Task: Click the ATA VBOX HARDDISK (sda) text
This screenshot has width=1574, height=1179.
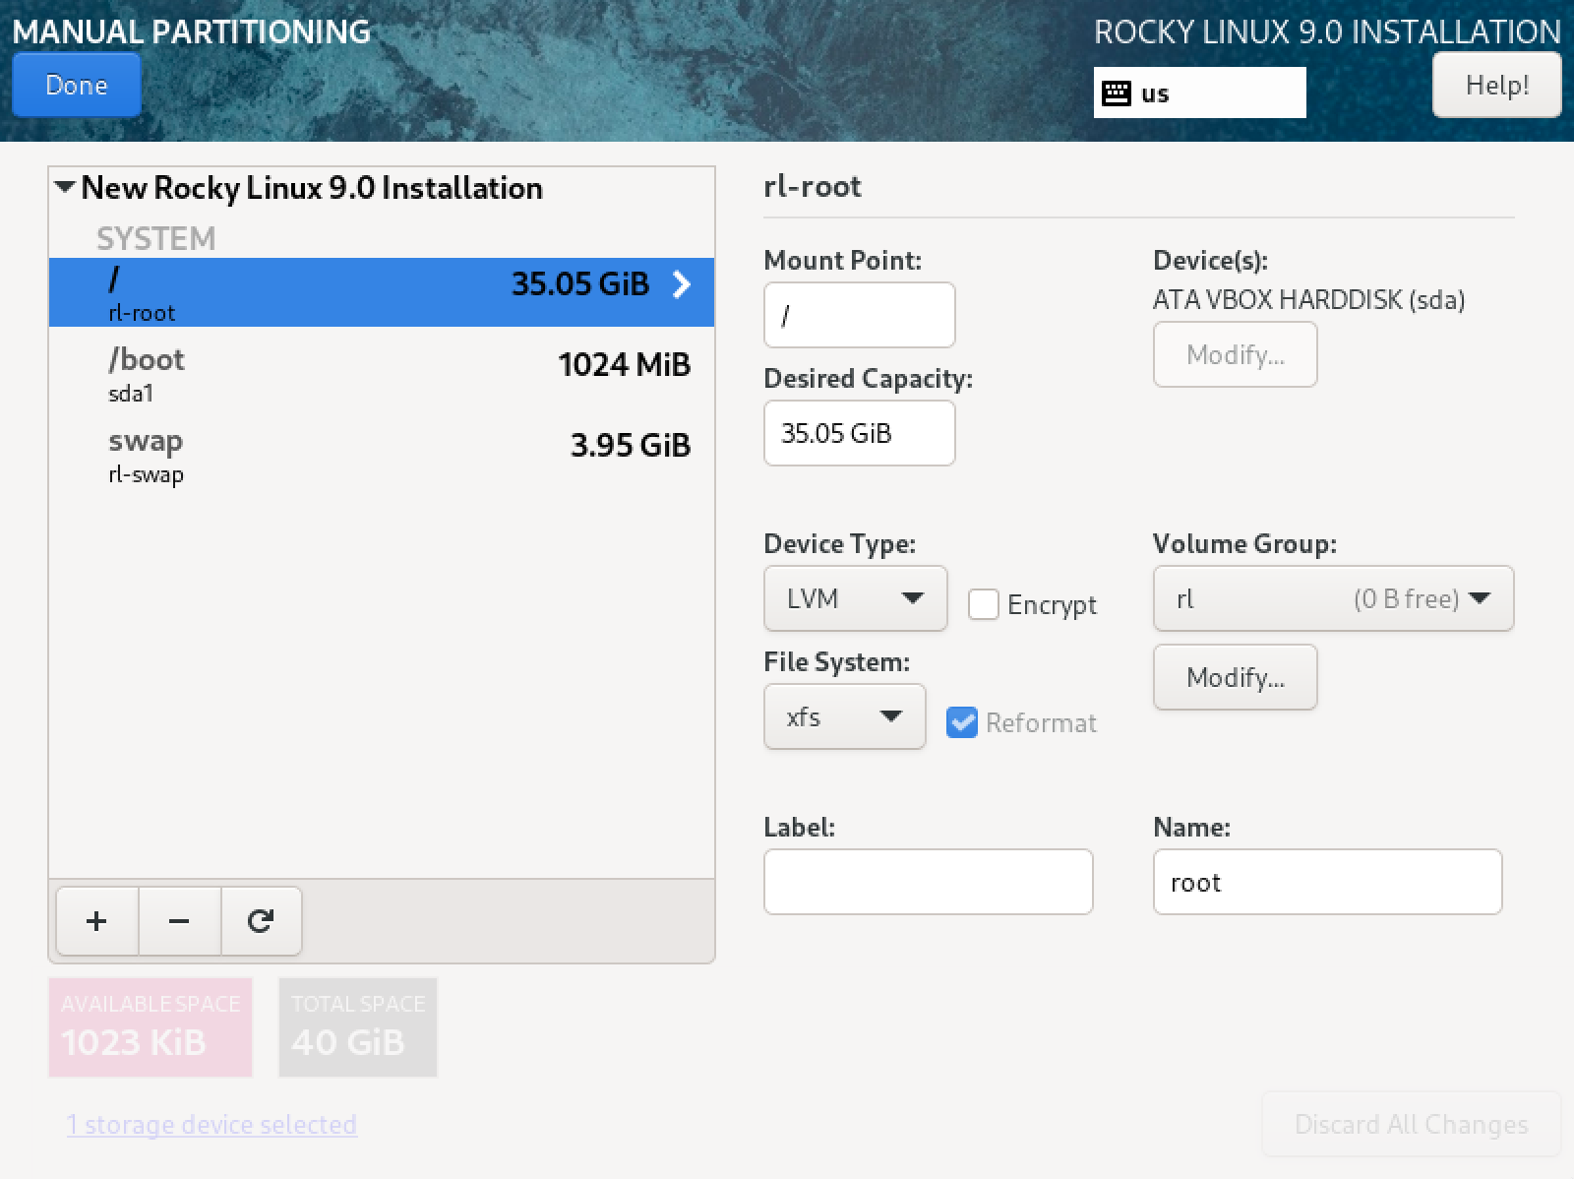Action: [x=1308, y=300]
